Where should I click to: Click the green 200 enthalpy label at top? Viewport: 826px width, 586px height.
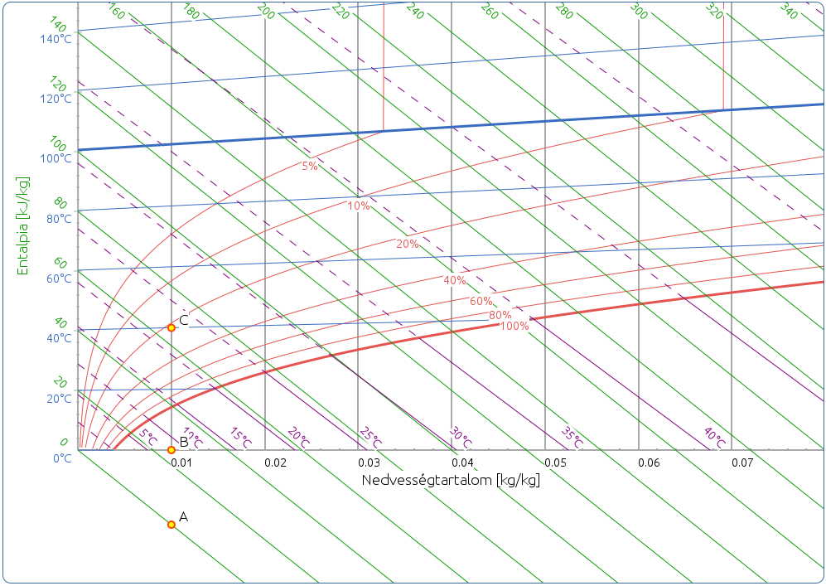pyautogui.click(x=266, y=11)
